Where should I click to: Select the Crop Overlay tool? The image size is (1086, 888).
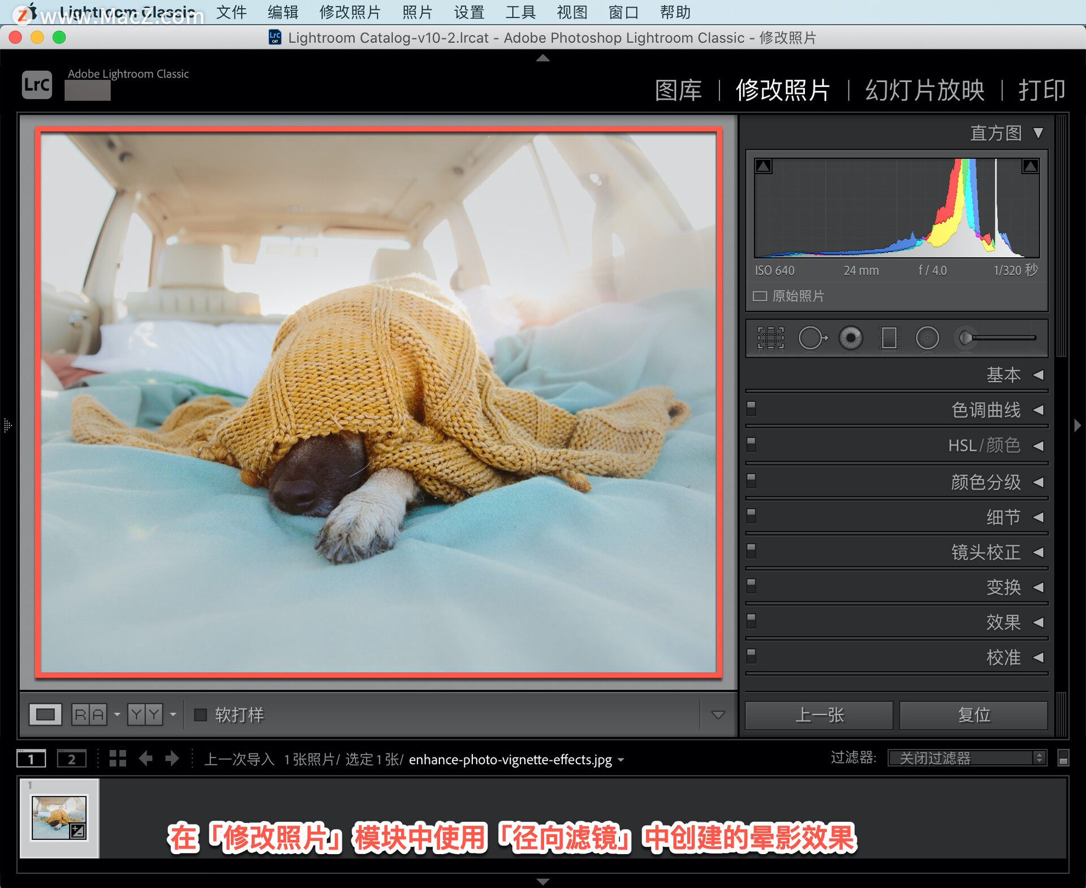(770, 338)
